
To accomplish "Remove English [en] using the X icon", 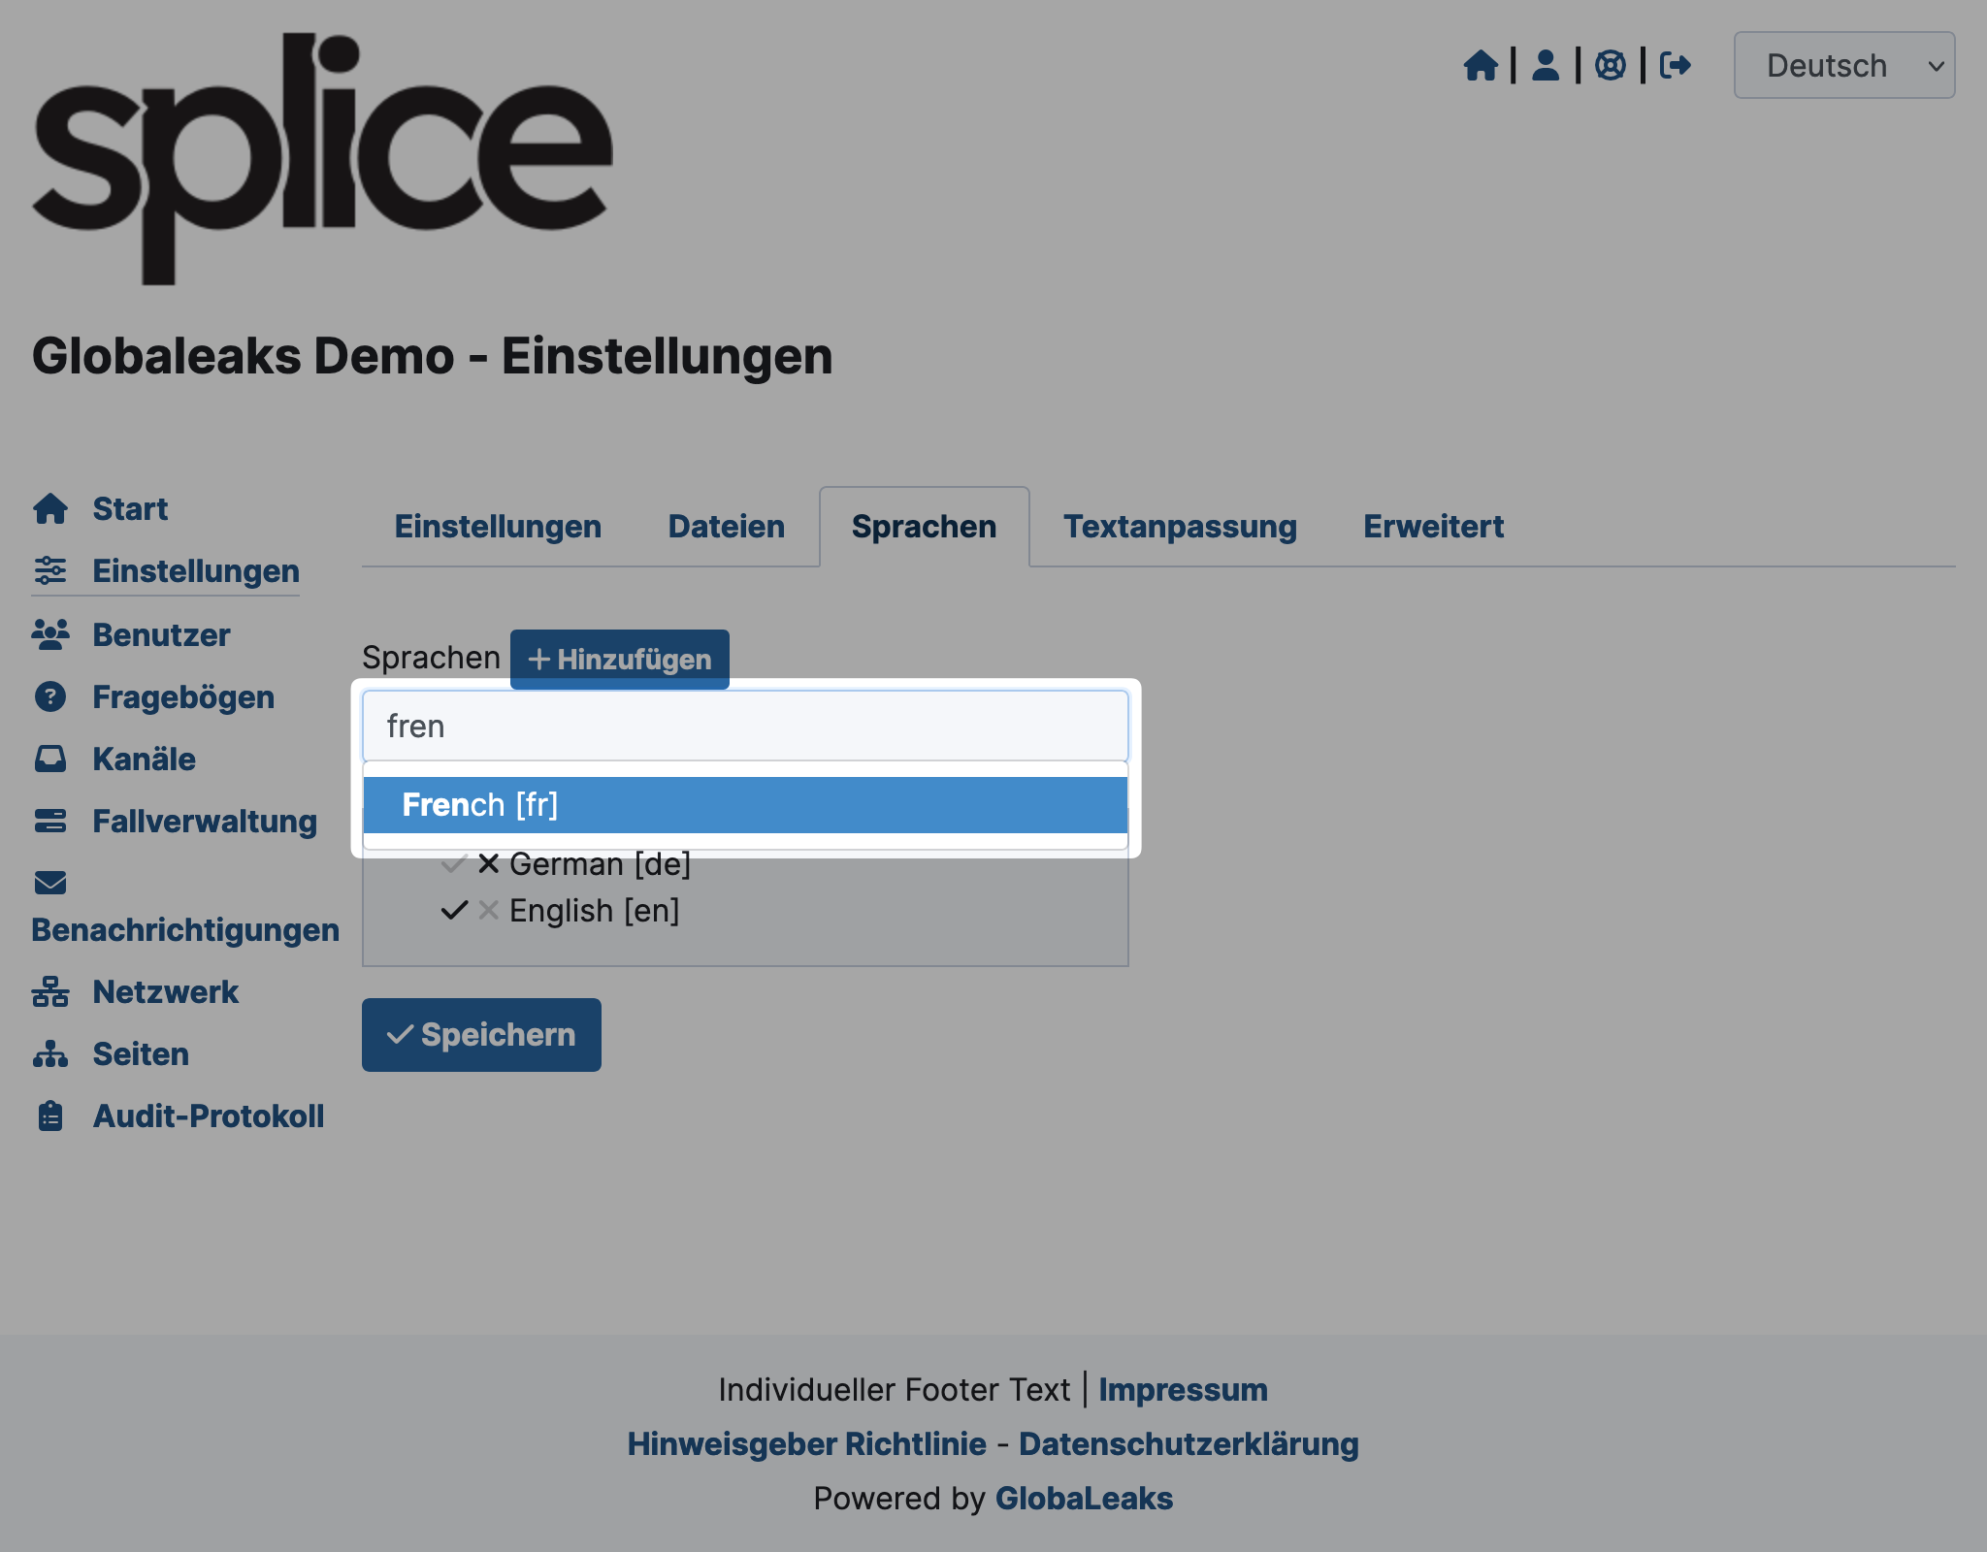I will tap(488, 910).
